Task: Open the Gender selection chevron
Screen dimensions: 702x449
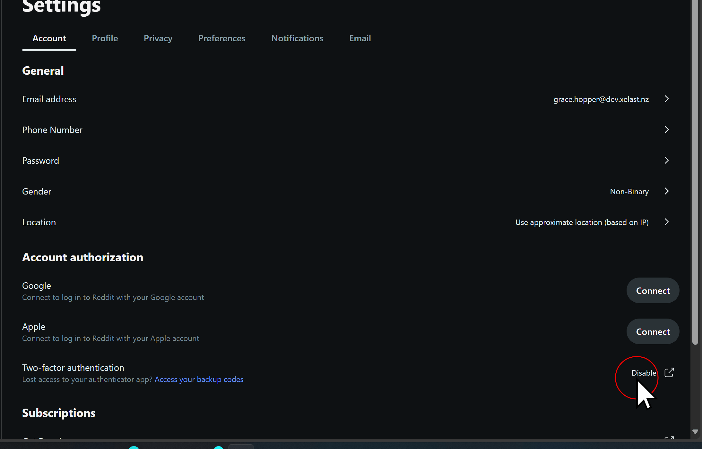Action: (666, 191)
